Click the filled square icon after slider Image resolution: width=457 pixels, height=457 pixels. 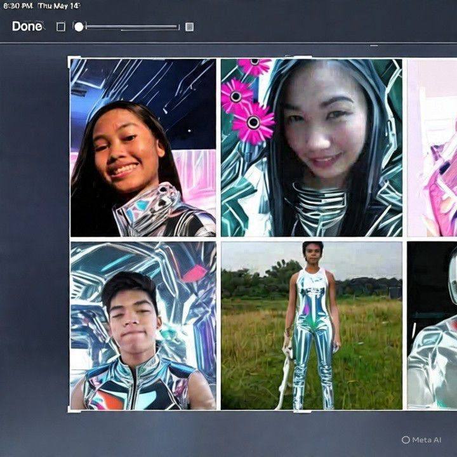click(189, 27)
